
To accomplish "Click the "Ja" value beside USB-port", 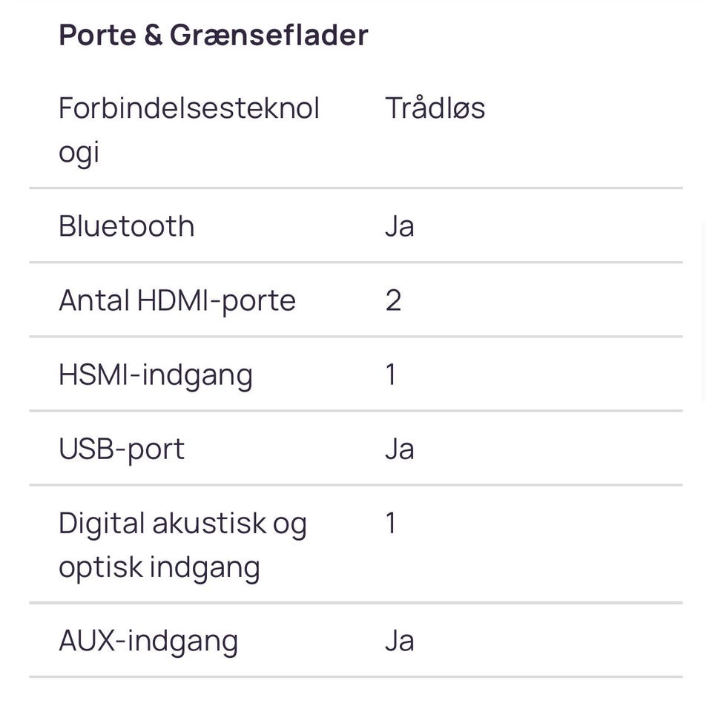I will 399,449.
